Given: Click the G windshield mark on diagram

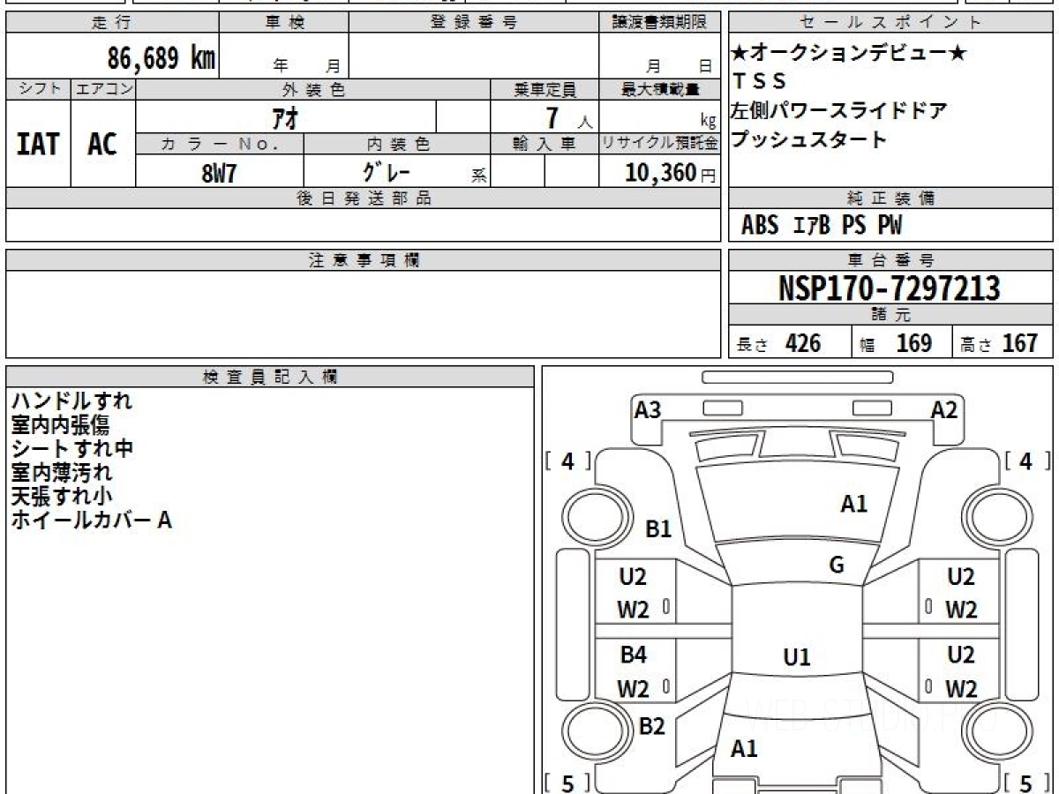Looking at the screenshot, I should pos(837,566).
